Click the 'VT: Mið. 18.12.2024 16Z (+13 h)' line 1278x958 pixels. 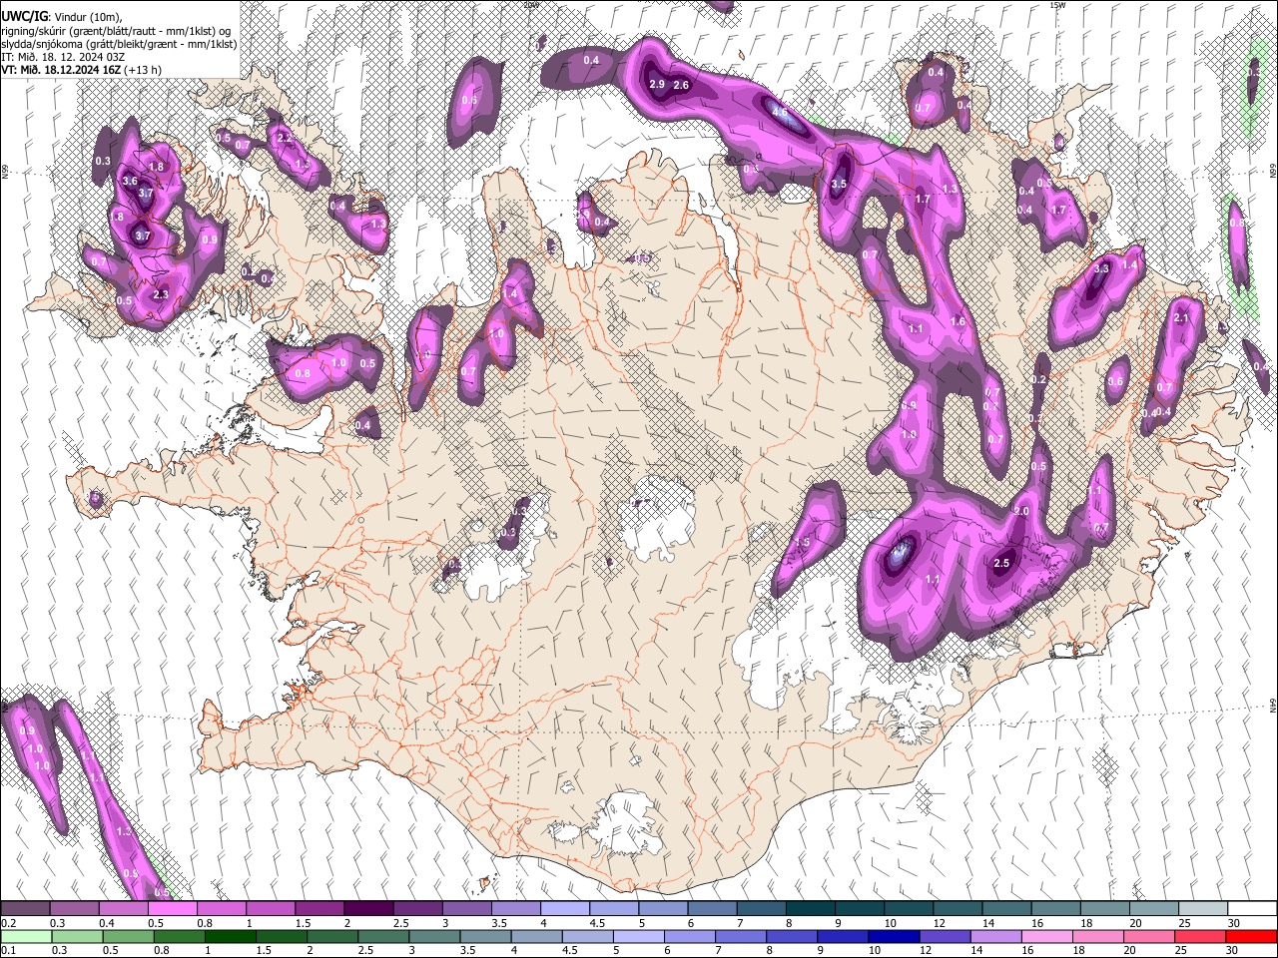(82, 70)
